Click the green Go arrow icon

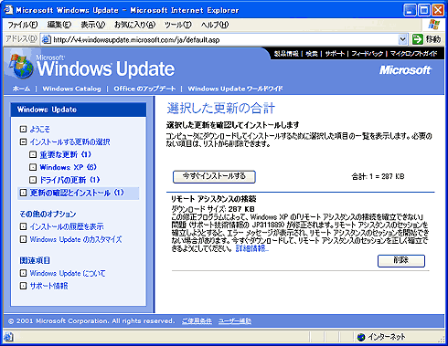tap(418, 39)
